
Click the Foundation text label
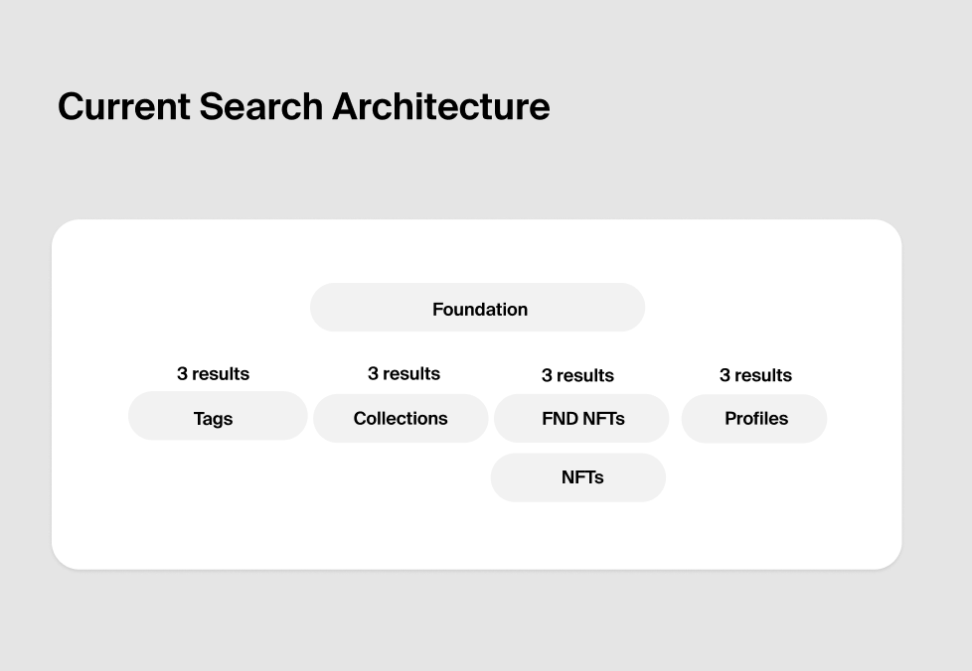[480, 309]
